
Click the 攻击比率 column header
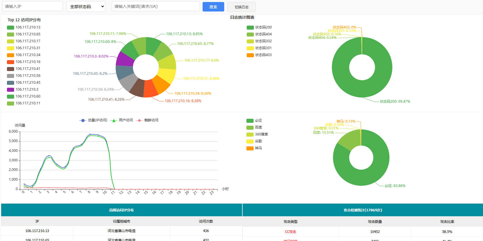(x=447, y=222)
